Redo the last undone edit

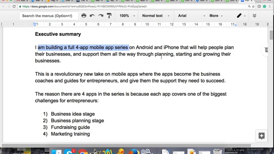pyautogui.click(x=101, y=16)
